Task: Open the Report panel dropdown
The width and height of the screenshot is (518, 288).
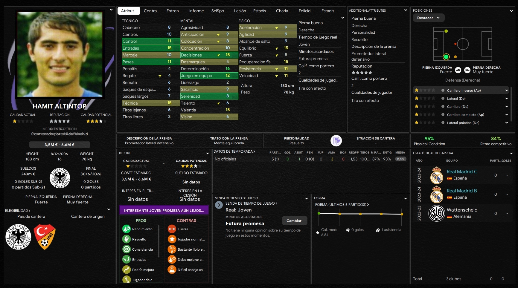Action: [x=207, y=153]
